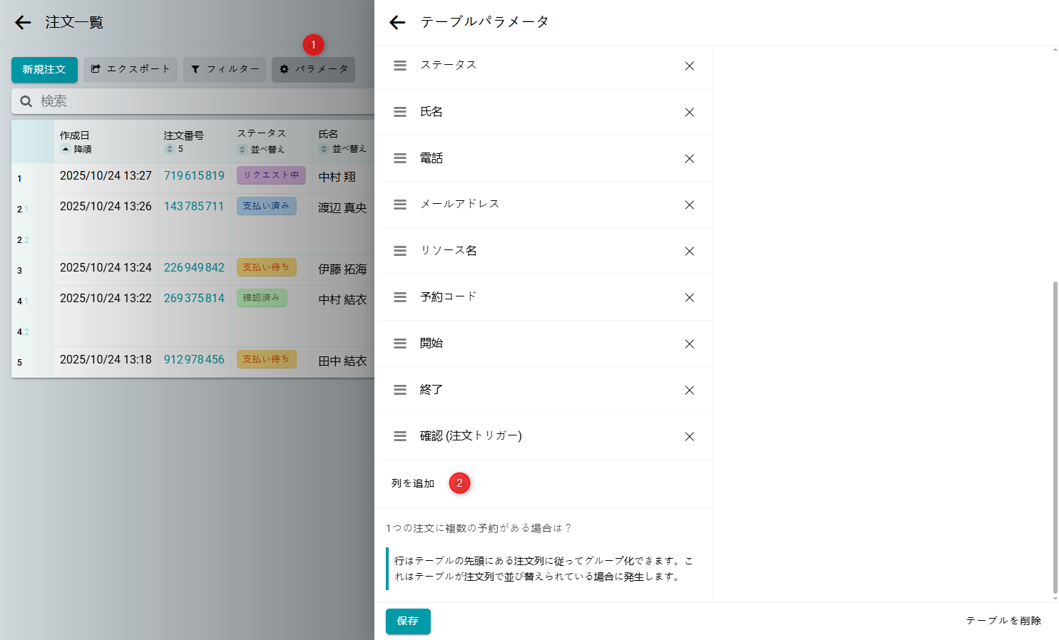Click the 支払い済み status badge
The image size is (1059, 640).
tap(266, 206)
